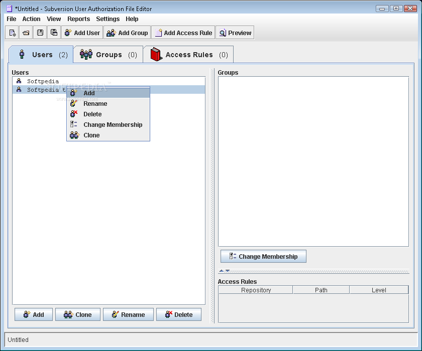Click the Add Group toolbar button
The image size is (422, 351).
tap(127, 33)
